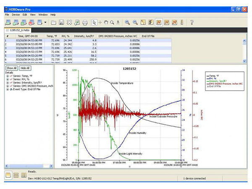Click the Open file folder icon
The height and width of the screenshot is (189, 252).
54,22
